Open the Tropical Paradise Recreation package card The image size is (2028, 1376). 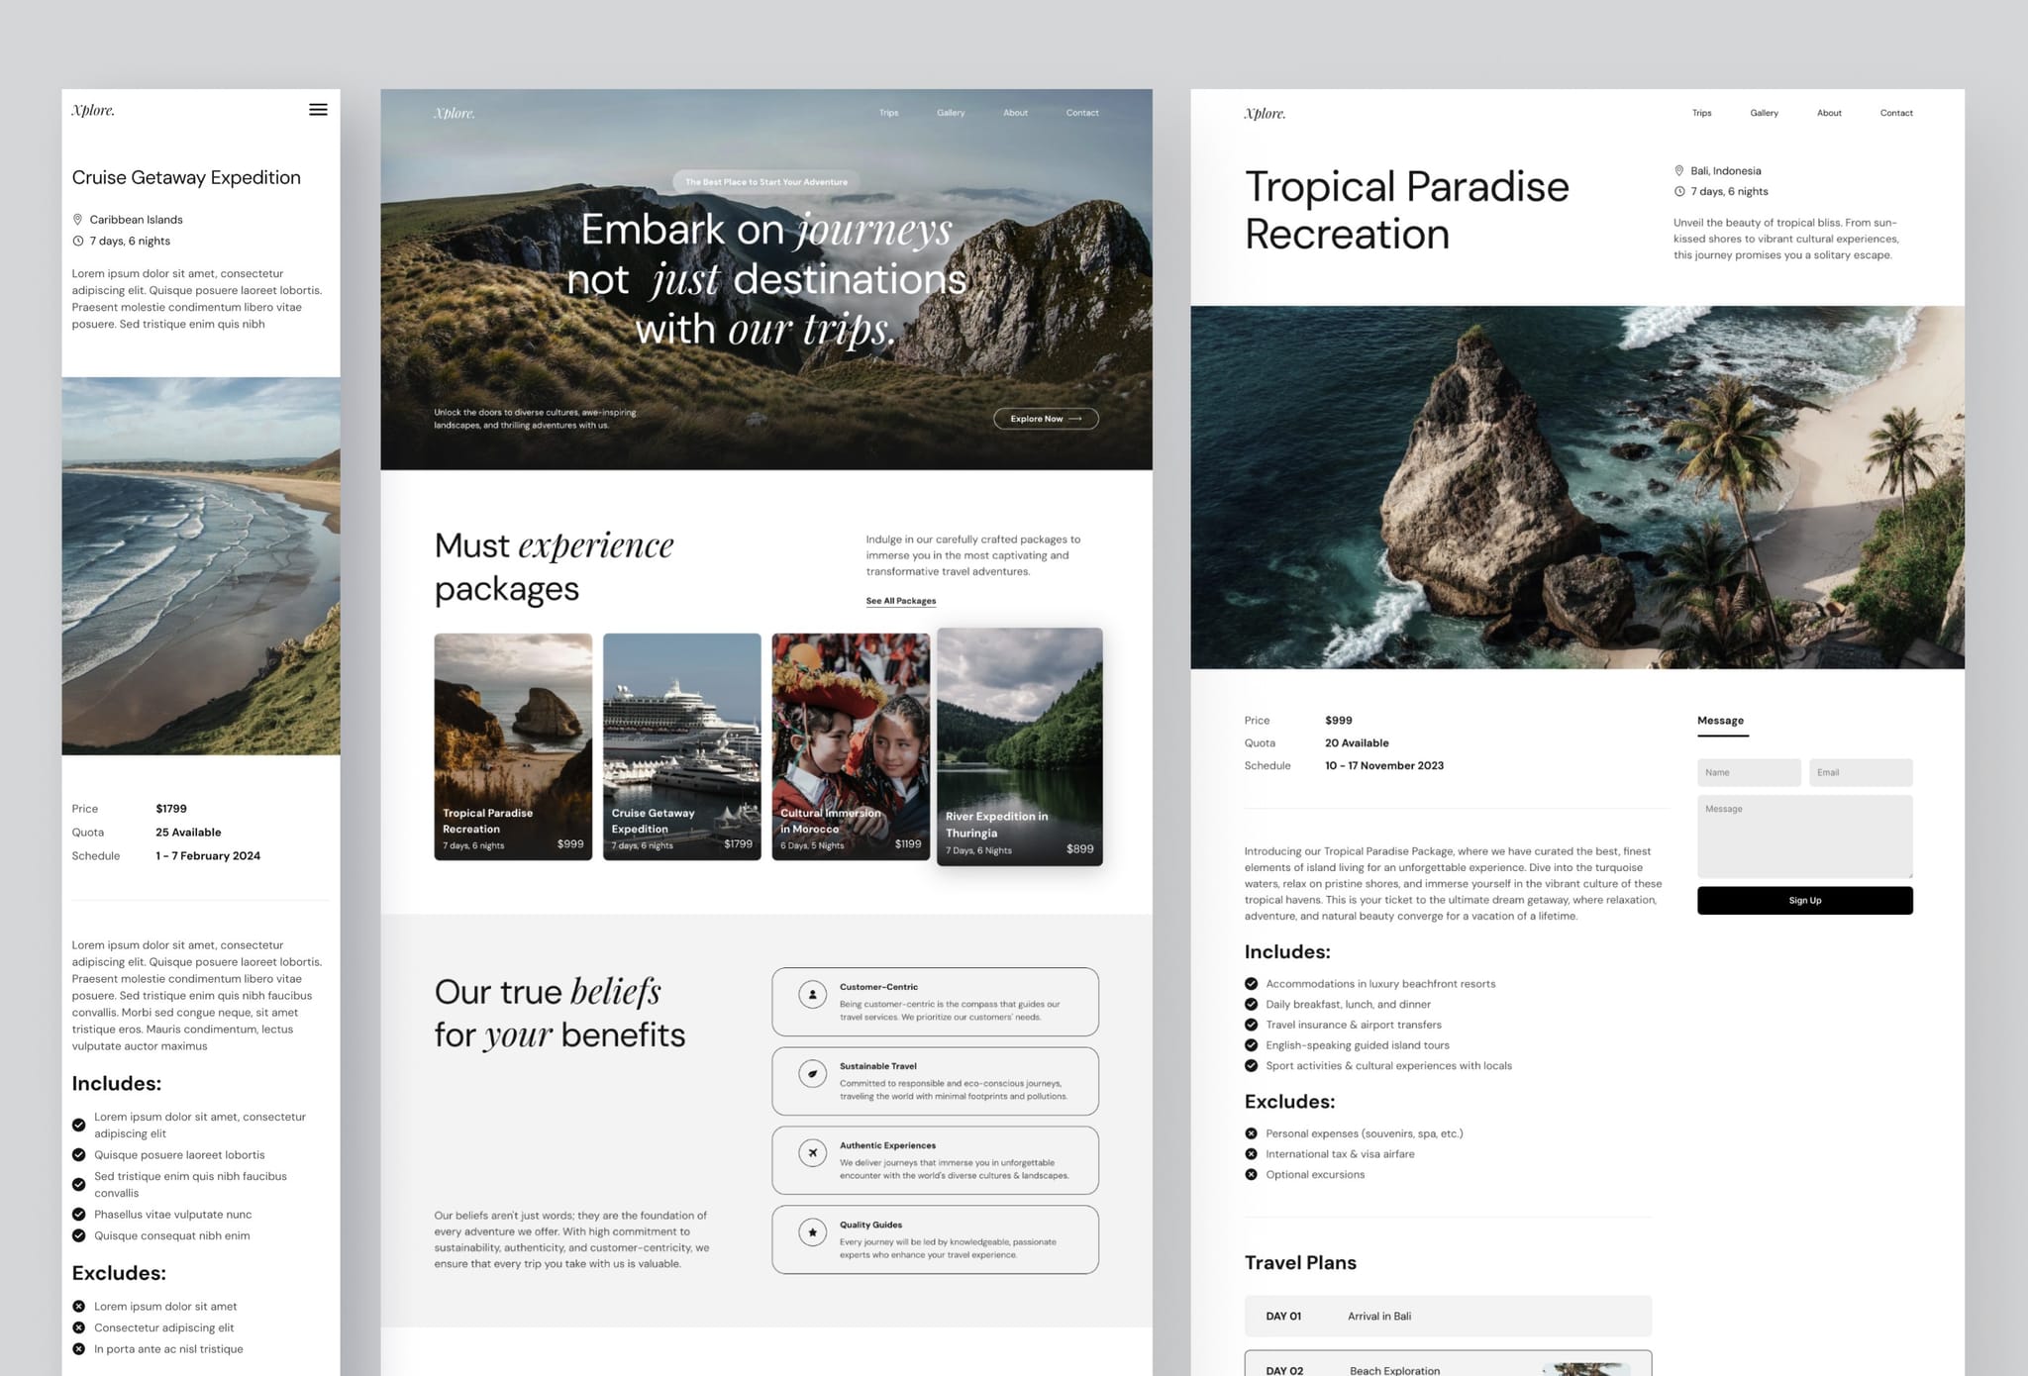click(513, 746)
